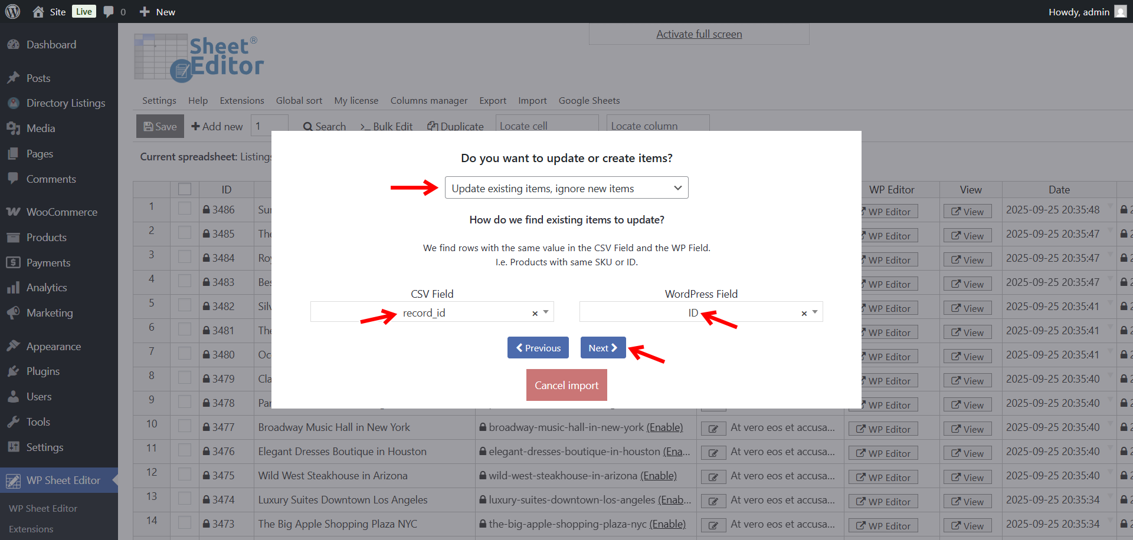This screenshot has height=540, width=1133.
Task: Click the rows number input next to Add new
Action: (x=270, y=126)
